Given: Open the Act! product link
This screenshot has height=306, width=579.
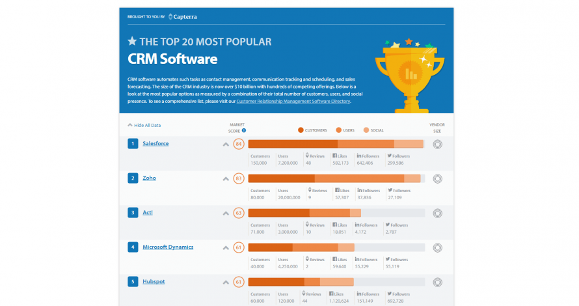Looking at the screenshot, I should point(147,212).
